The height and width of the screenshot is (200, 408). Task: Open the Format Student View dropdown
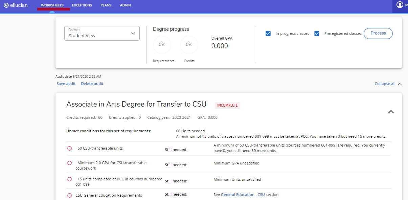[102, 33]
